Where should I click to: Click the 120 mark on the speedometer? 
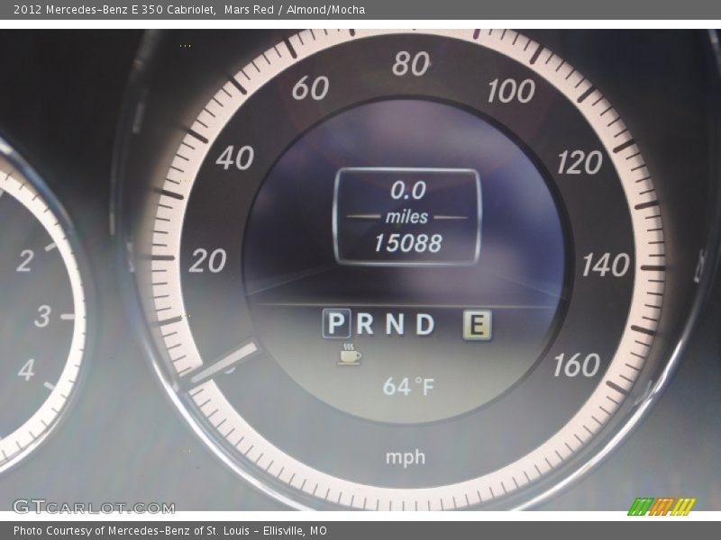click(x=580, y=163)
